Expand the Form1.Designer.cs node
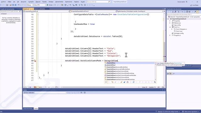201x113 pixels. (172, 29)
